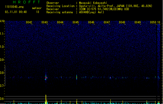This screenshot has width=163, height=104.
Task: Click the word meteor above the count
Action: pyautogui.click(x=37, y=8)
